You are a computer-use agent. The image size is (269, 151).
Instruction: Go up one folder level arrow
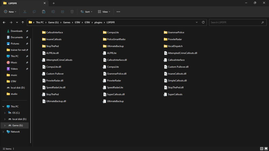23,23
